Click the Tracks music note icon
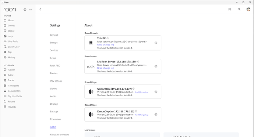The height and width of the screenshot is (137, 254). click(5, 80)
